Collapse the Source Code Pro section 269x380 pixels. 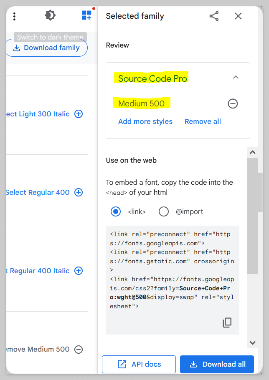tap(236, 78)
